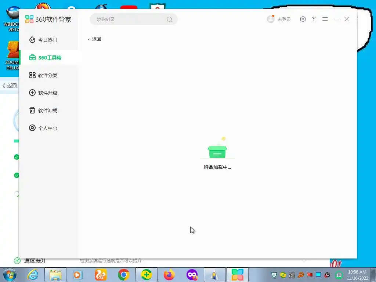Click the user avatar icon
Viewport: 376px width, 282px height.
[x=271, y=19]
